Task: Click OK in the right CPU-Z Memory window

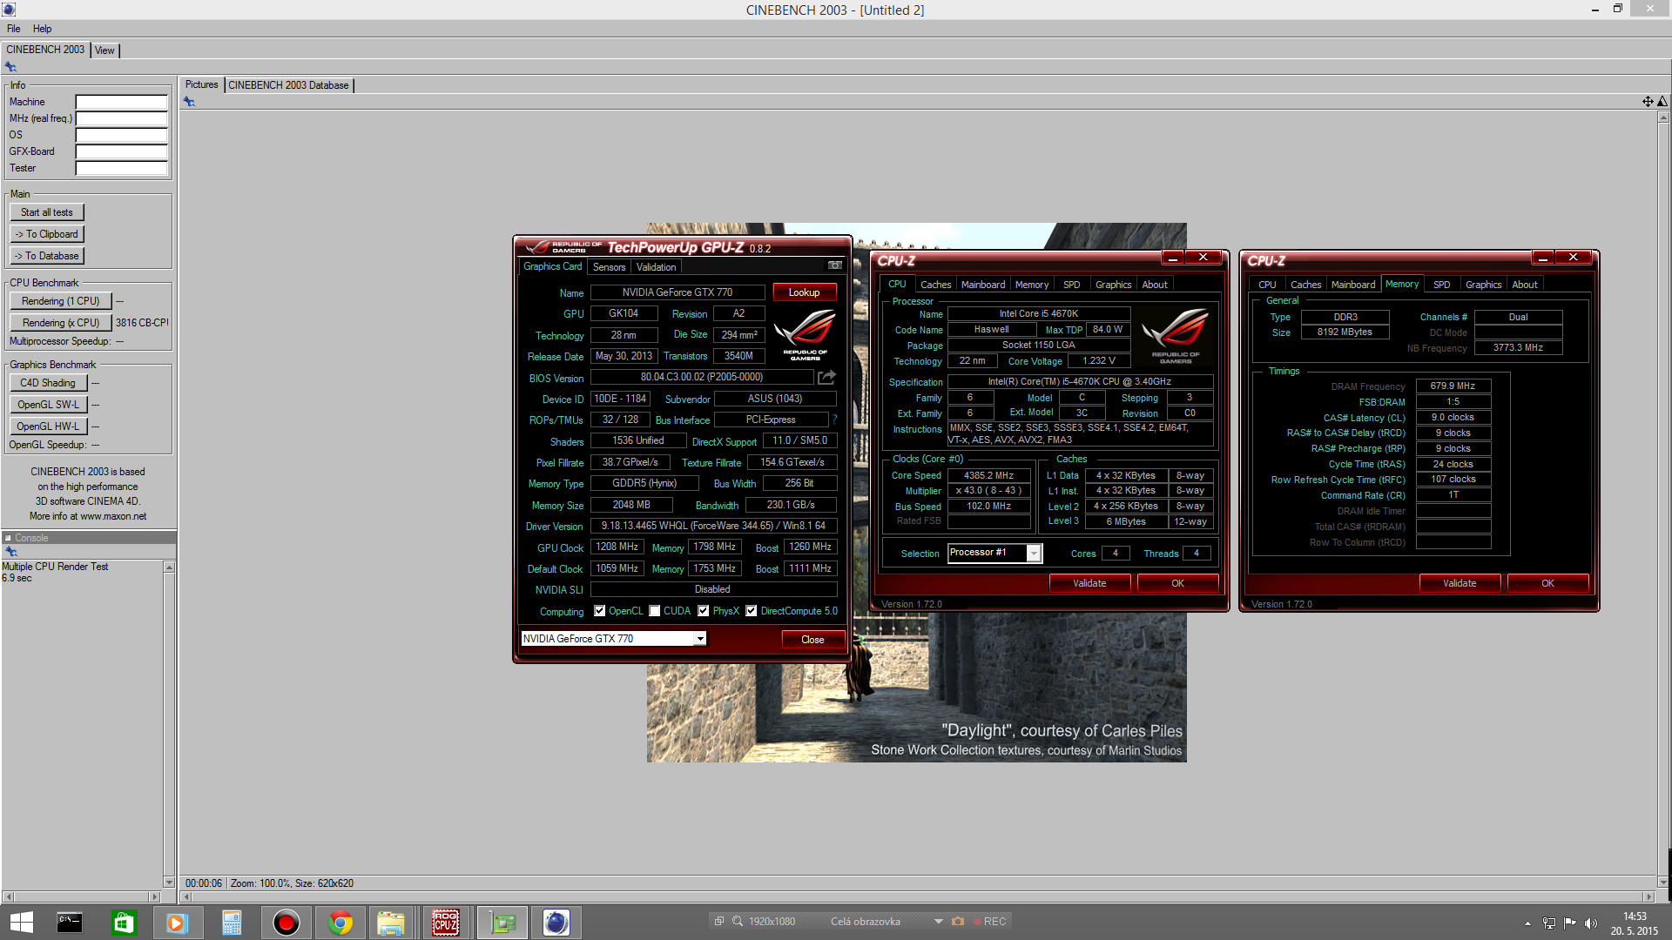Action: click(1547, 583)
